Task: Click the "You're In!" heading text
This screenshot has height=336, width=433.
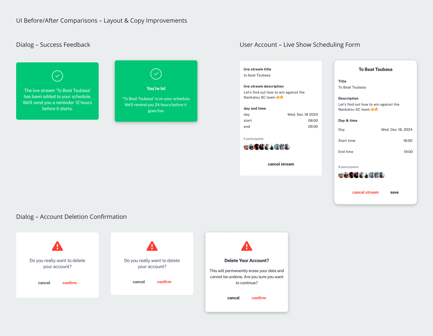Action: tap(156, 89)
